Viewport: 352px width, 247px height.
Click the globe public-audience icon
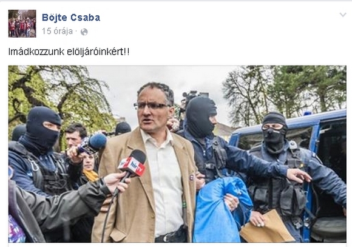coord(84,32)
